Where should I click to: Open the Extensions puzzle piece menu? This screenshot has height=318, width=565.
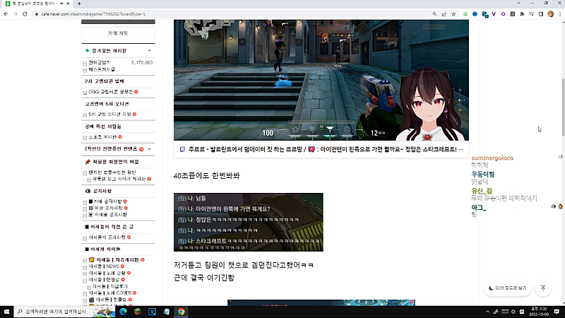[522, 14]
